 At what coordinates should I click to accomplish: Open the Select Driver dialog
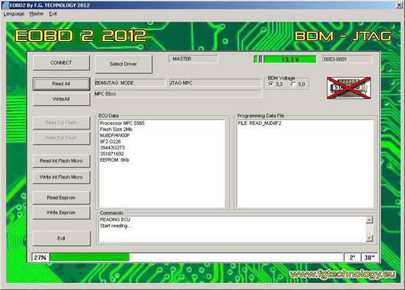(124, 64)
